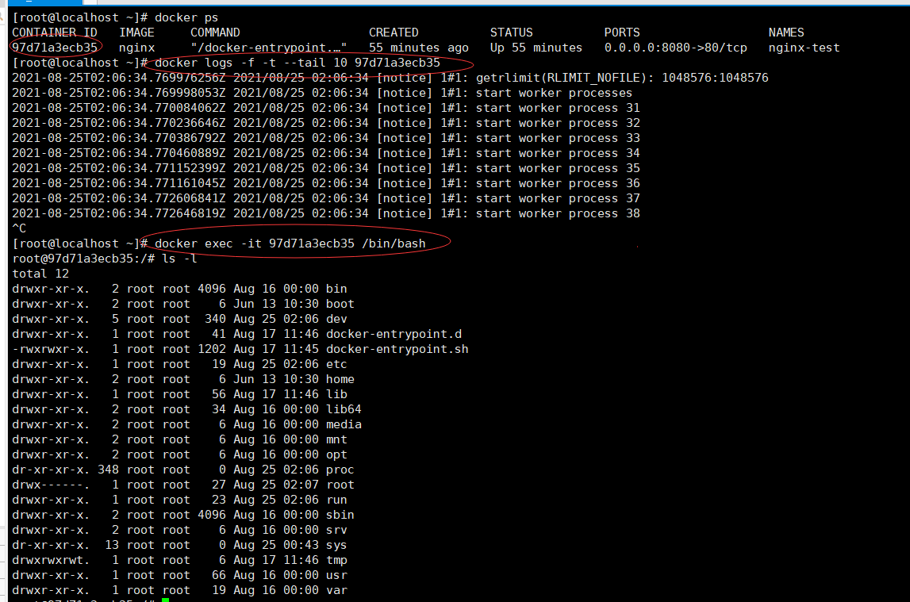The image size is (910, 602).
Task: Click the home directory entry
Action: (x=340, y=379)
